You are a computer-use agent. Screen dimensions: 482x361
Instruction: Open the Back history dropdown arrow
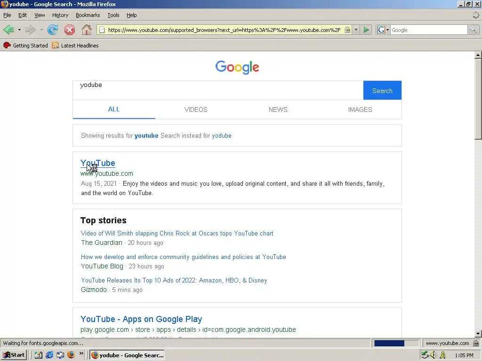pyautogui.click(x=19, y=30)
